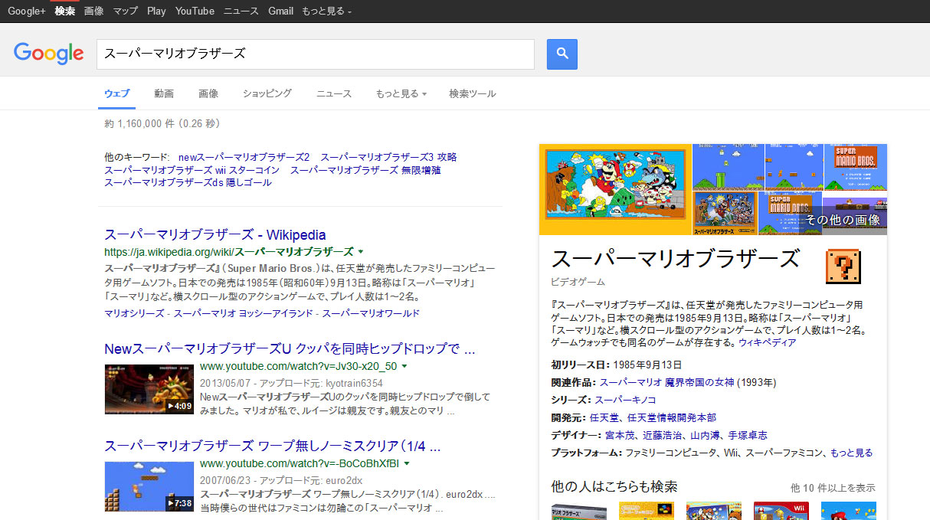930x520 pixels.
Task: Expand platforms with もっと見る link
Action: click(x=851, y=453)
